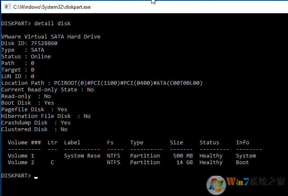
Task: Click the 'Ltr' column header
Action: point(52,143)
